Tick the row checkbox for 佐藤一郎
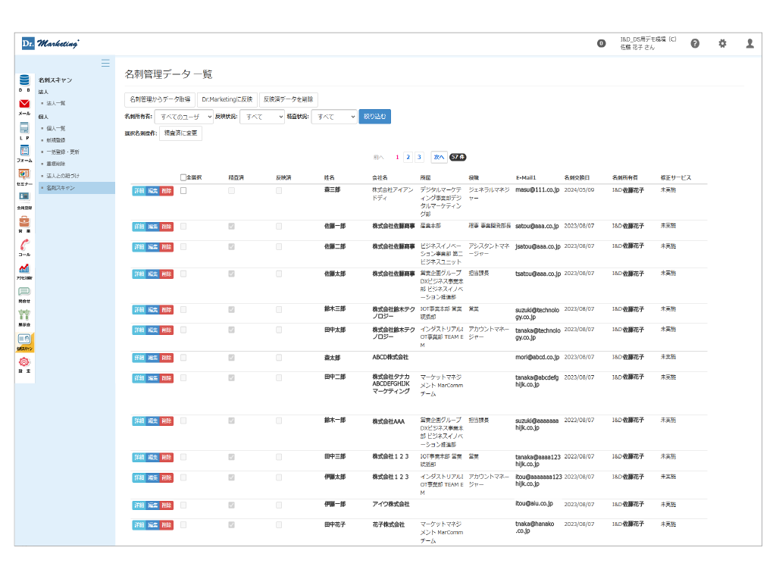Screen dimensions: 776x582 (x=183, y=226)
